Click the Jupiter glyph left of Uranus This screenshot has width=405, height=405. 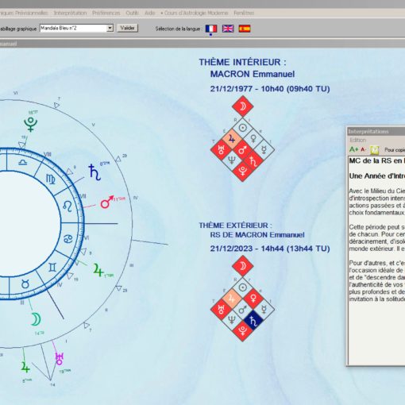[25, 367]
